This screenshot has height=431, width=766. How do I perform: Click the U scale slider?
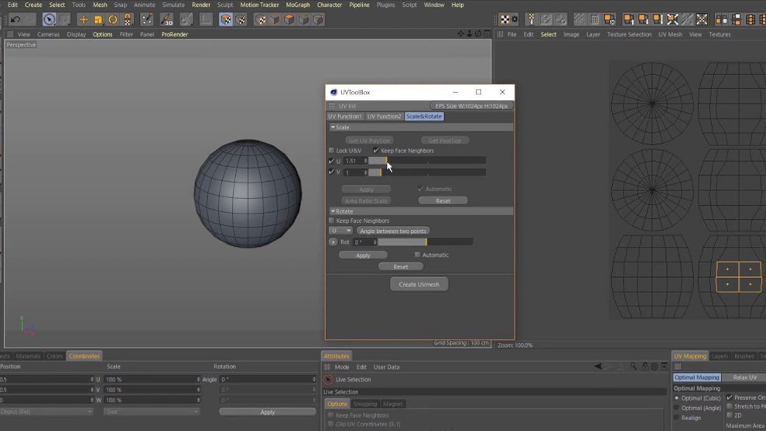pos(427,161)
